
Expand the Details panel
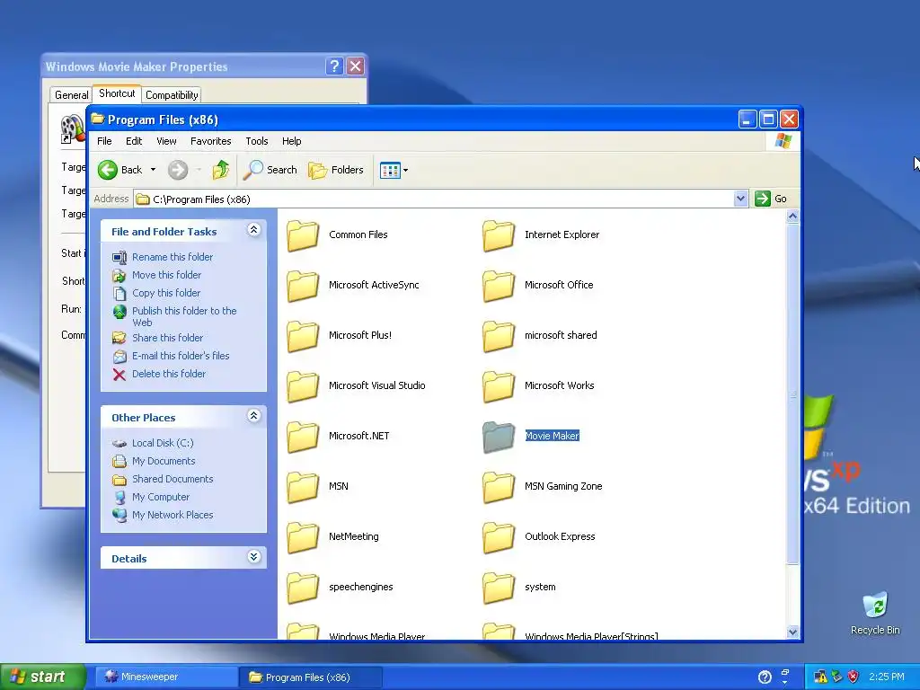[253, 556]
